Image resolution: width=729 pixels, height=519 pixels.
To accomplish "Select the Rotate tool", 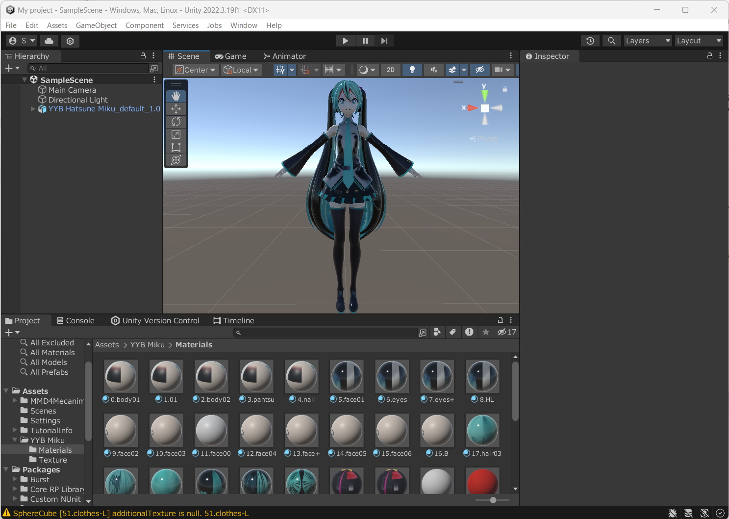I will click(x=176, y=121).
